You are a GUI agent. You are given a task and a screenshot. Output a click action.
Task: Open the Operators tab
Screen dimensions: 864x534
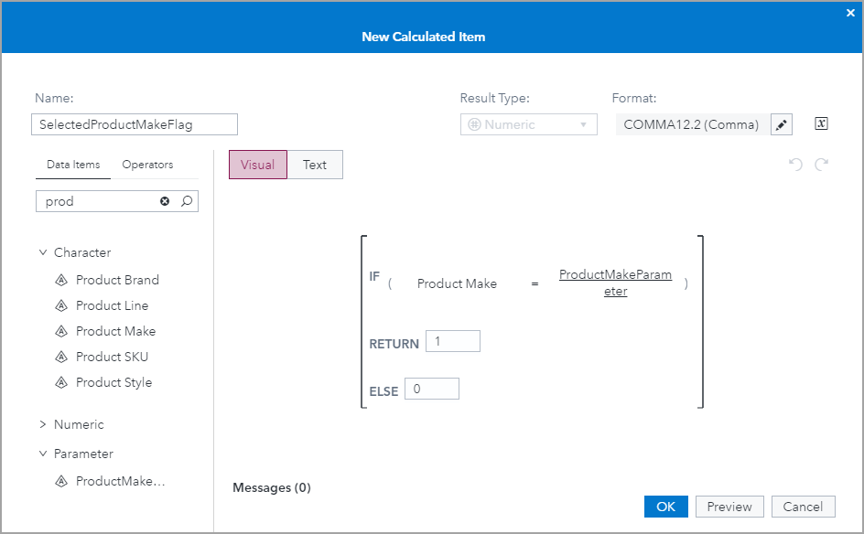(x=147, y=165)
